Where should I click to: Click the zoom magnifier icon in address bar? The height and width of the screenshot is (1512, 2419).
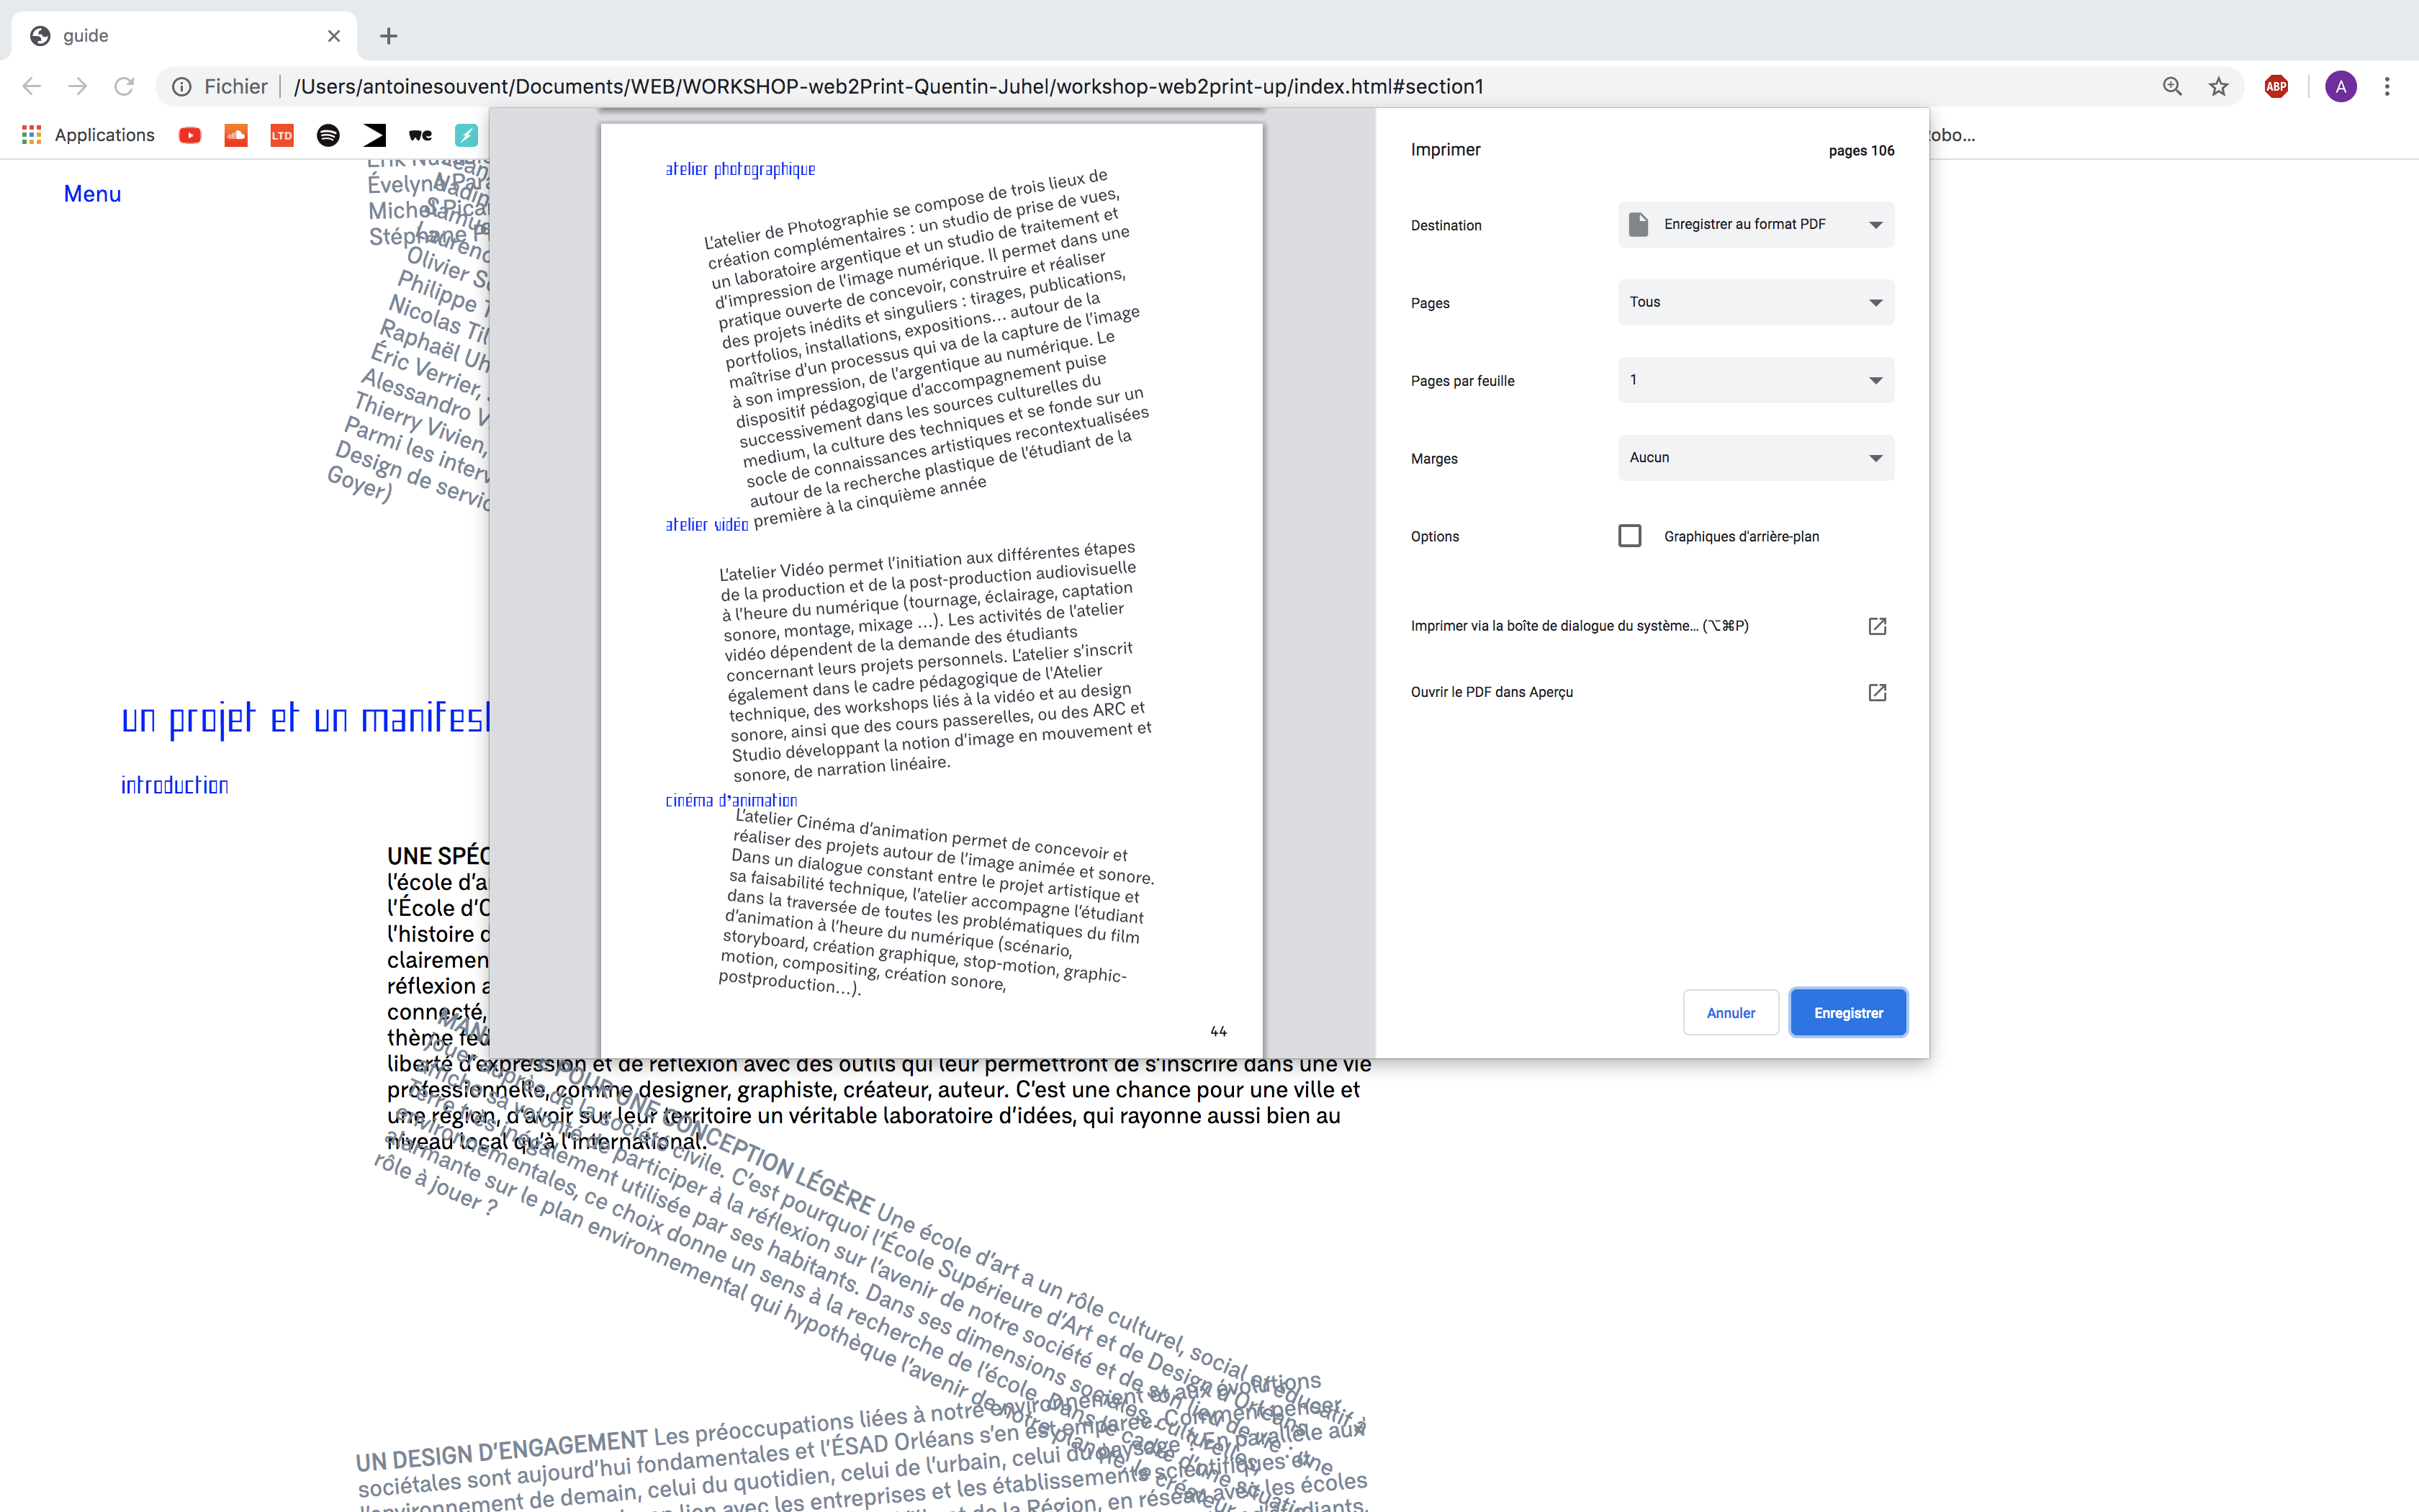pyautogui.click(x=2171, y=87)
